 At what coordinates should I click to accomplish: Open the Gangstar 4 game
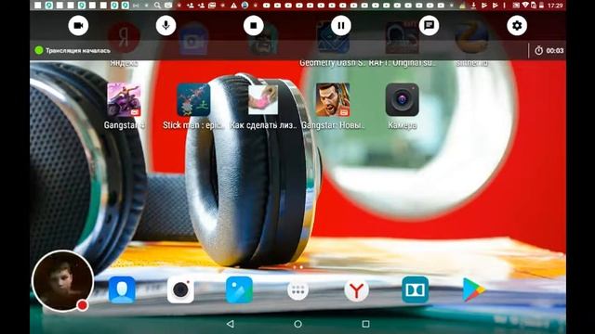coord(124,99)
